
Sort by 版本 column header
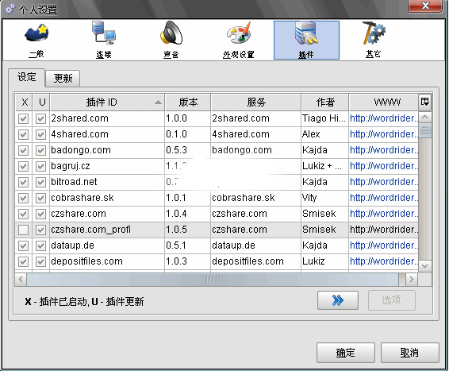188,102
